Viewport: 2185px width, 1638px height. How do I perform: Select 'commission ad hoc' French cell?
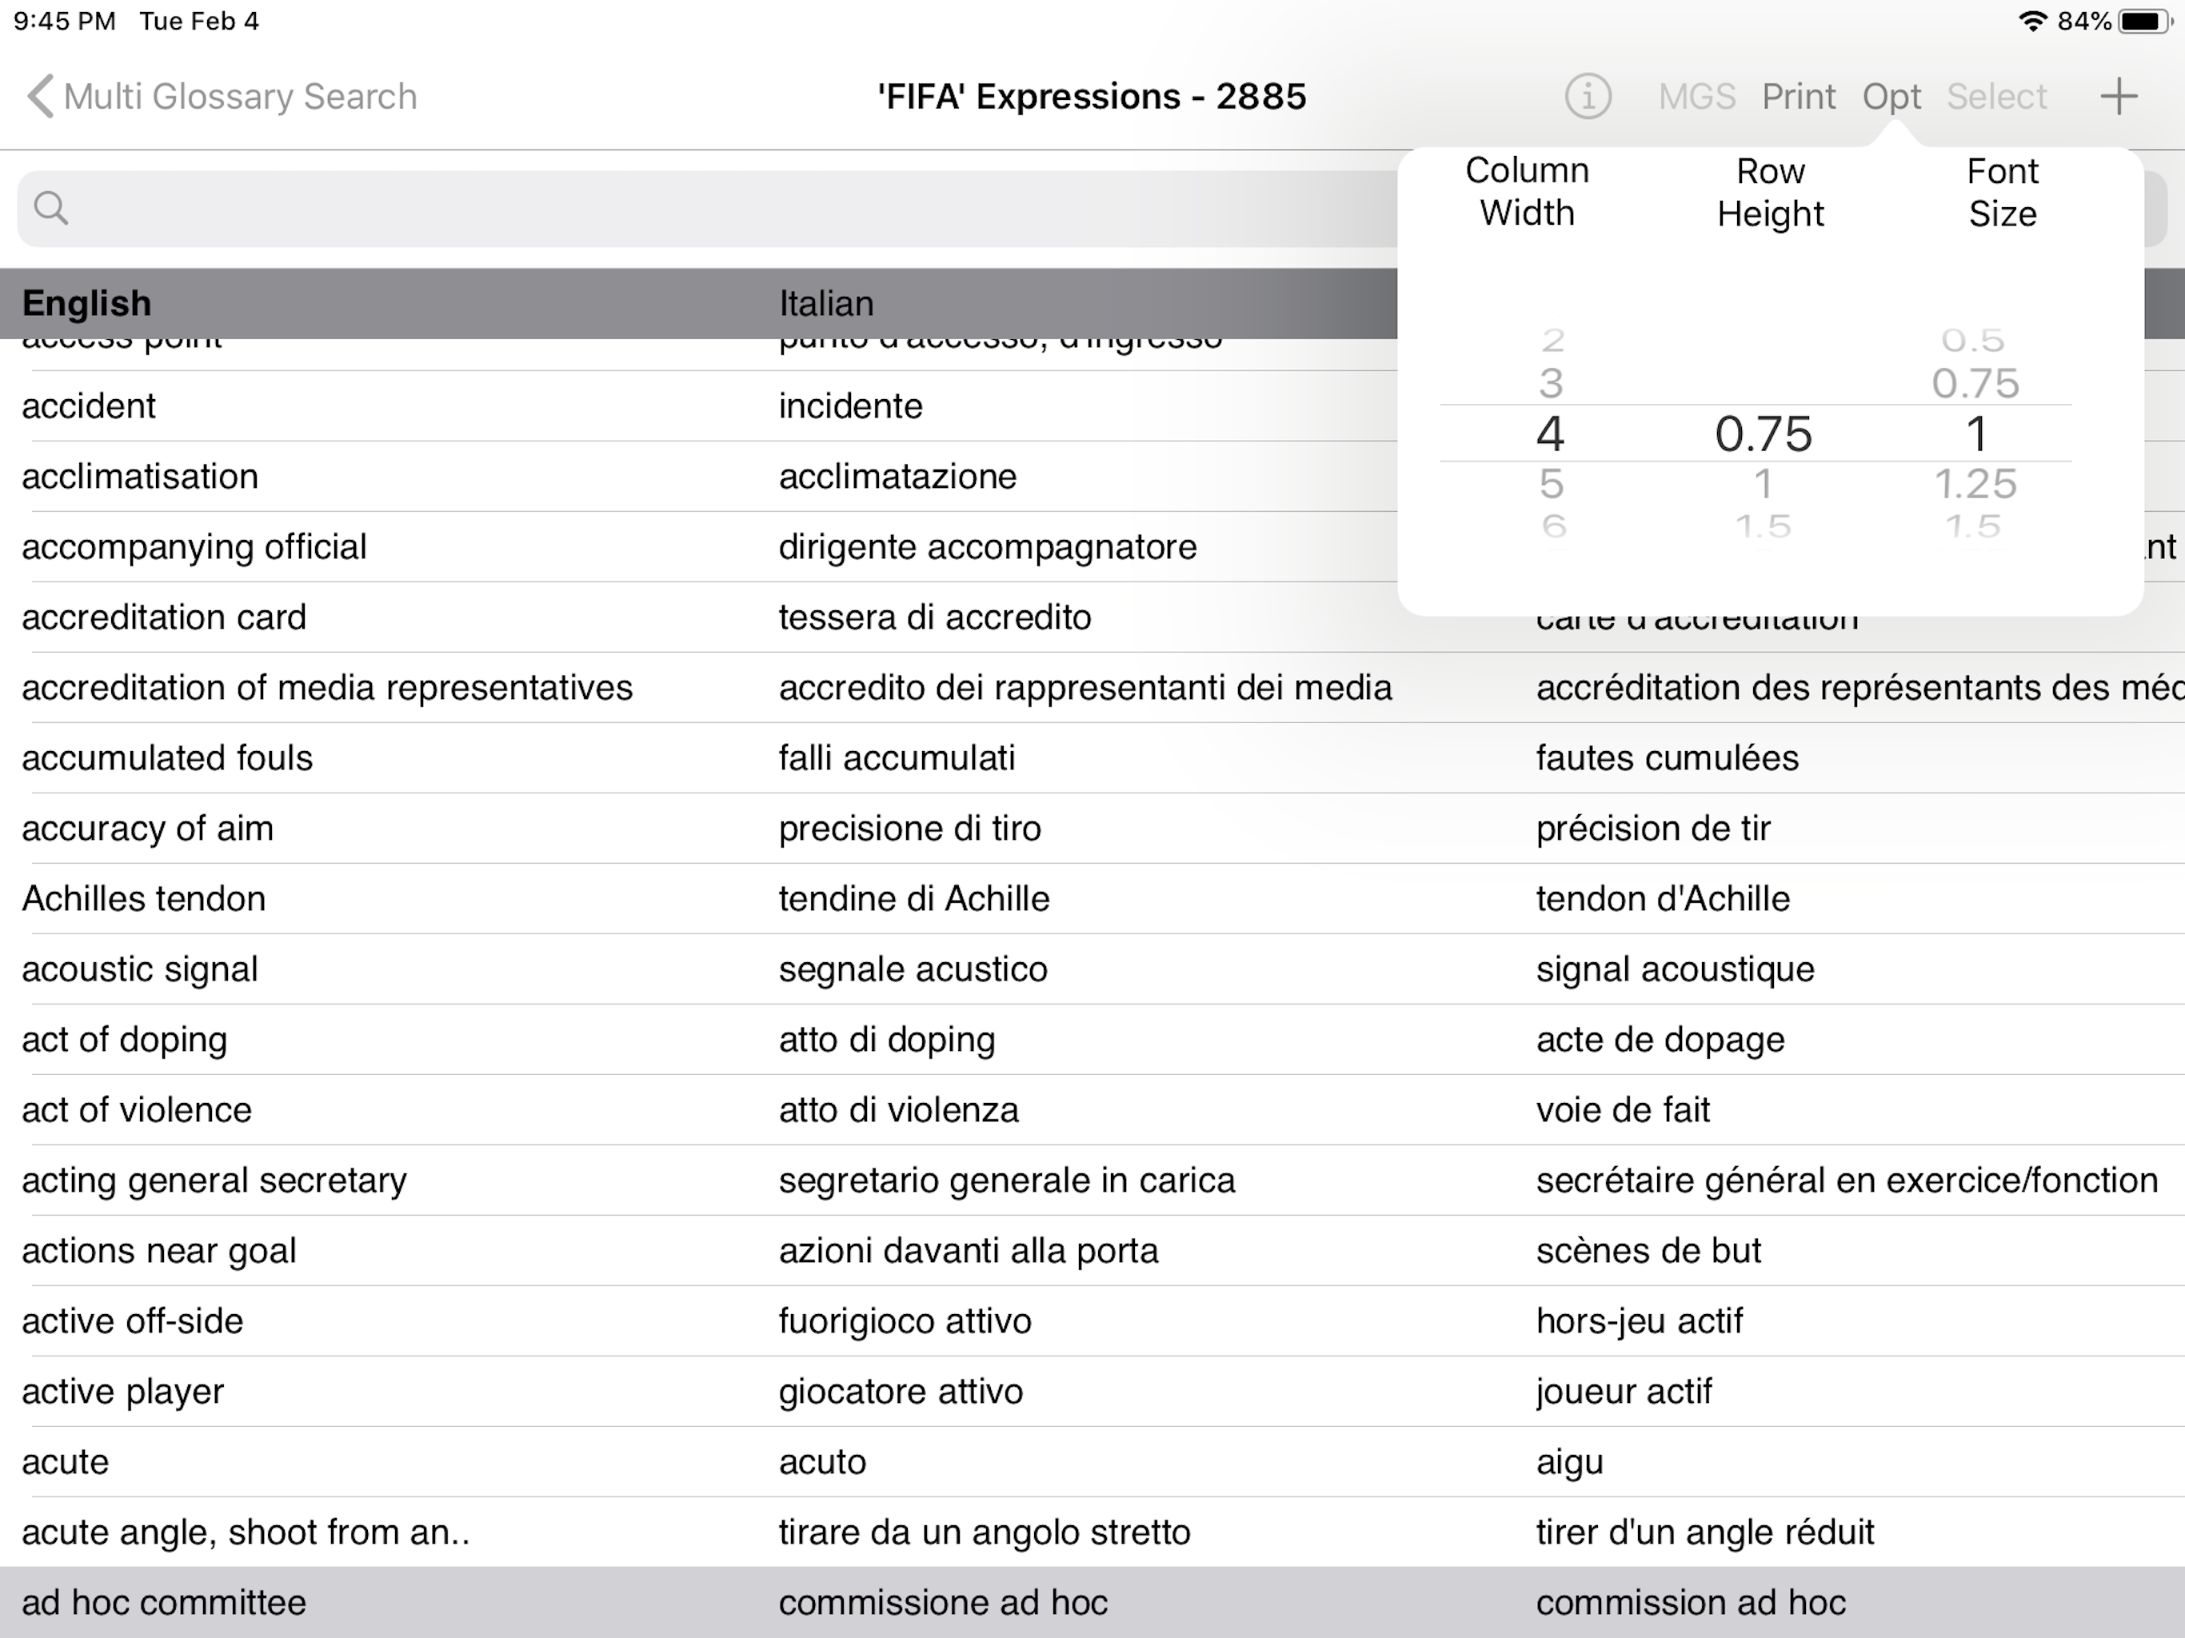[1691, 1603]
